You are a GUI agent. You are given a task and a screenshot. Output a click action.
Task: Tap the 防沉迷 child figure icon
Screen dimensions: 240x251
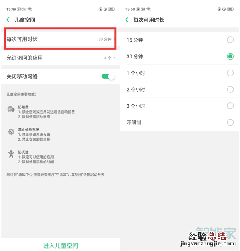[11, 154]
